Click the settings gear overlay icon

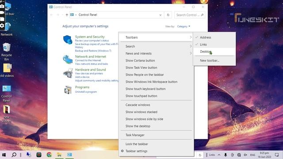[x=2, y=26]
